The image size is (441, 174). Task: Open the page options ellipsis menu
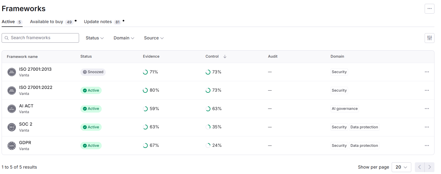pos(429,9)
